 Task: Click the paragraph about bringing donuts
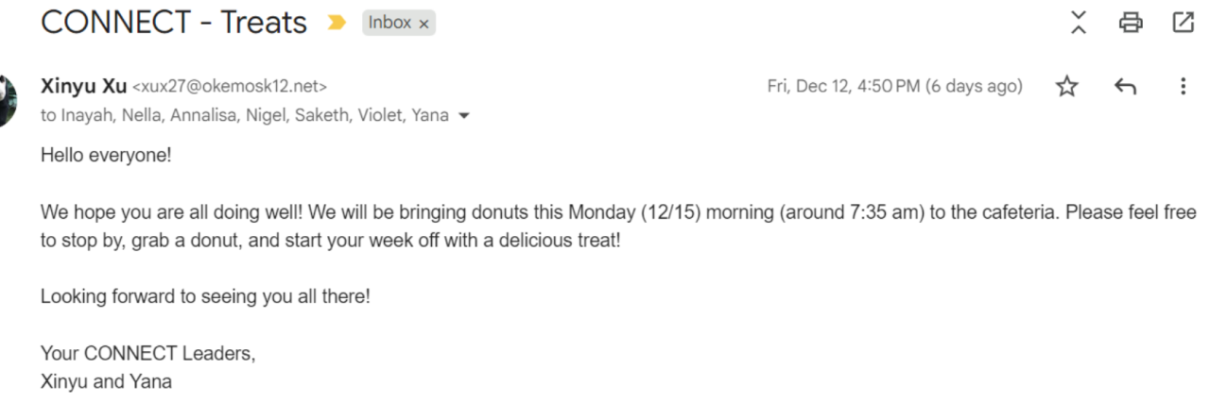tap(605, 226)
